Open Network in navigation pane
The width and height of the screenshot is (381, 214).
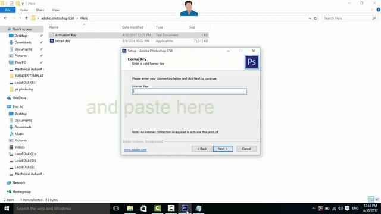click(18, 182)
